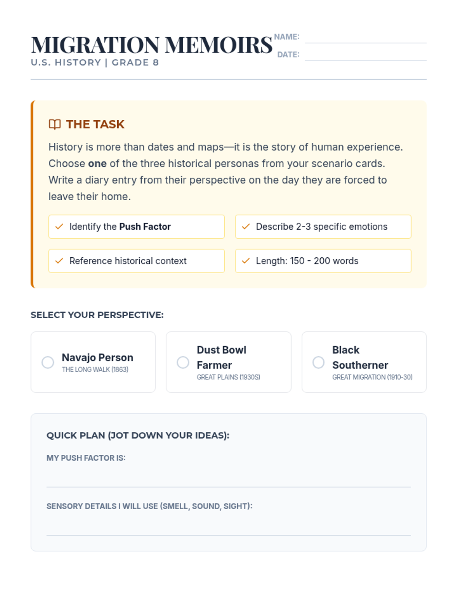Click the Great Plains (1930s) subtitle
Image resolution: width=457 pixels, height=609 pixels.
pyautogui.click(x=228, y=377)
